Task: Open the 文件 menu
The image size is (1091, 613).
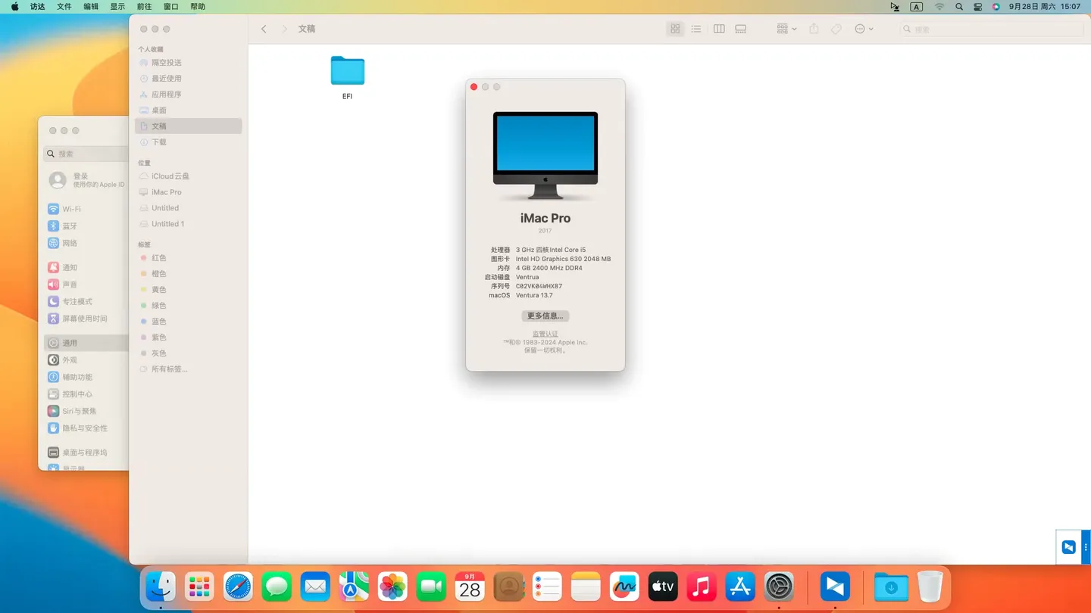Action: 64,7
